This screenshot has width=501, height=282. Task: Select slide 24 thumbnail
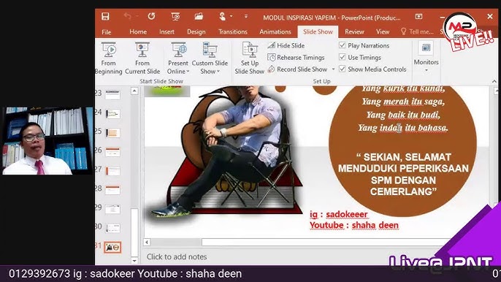[x=112, y=114]
